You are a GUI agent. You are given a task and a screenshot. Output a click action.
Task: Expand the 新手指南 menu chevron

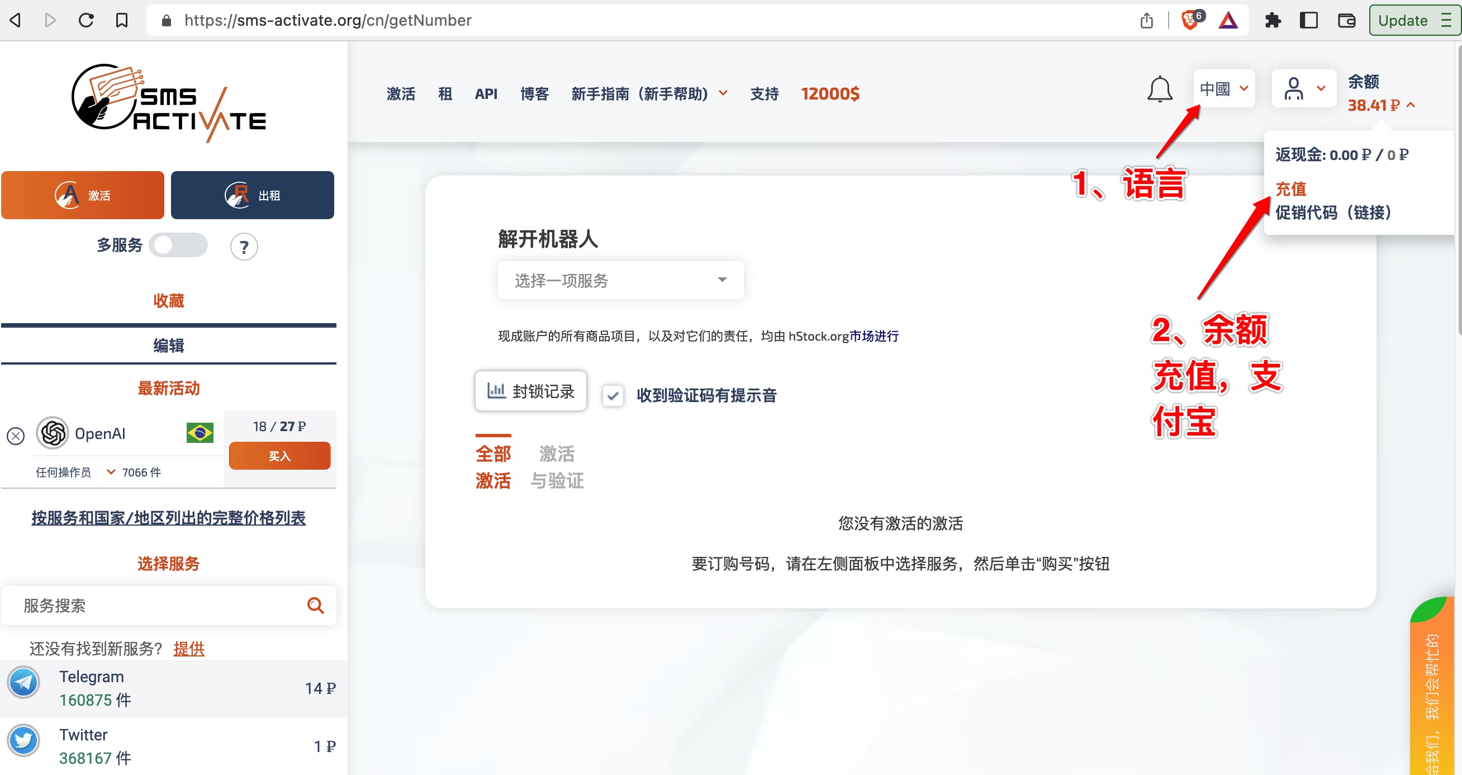(x=723, y=93)
